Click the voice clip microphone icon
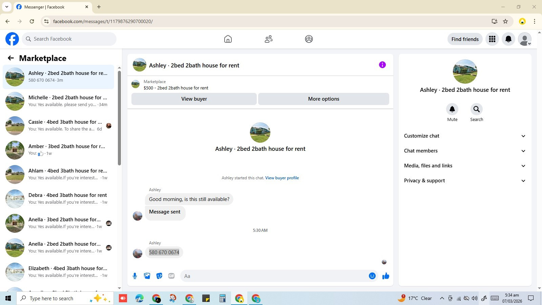542x305 pixels. tap(135, 276)
